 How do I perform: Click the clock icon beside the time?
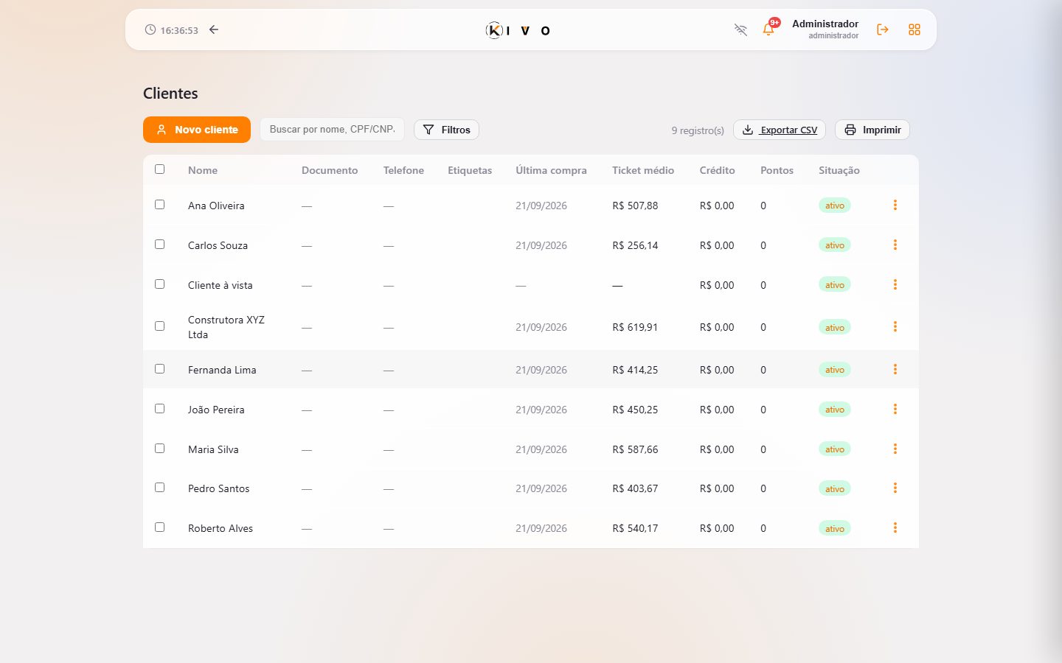[150, 29]
